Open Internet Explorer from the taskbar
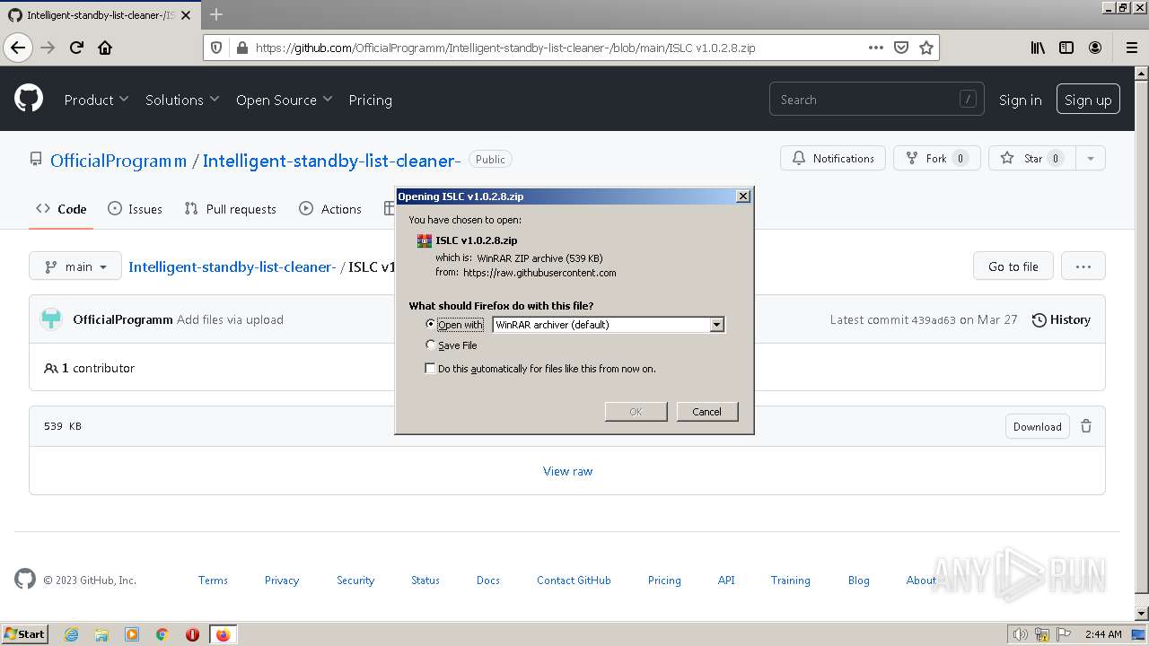This screenshot has height=646, width=1149. pos(71,634)
